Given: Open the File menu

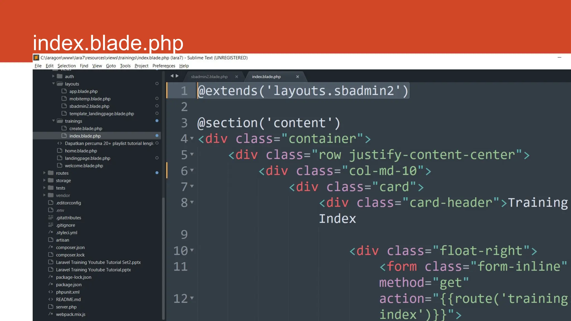Looking at the screenshot, I should 38,66.
